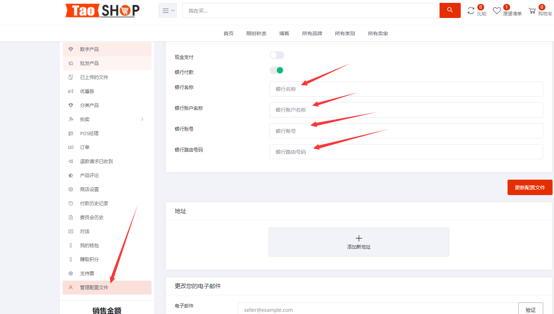This screenshot has width=554, height=314.
Task: Click the TaoShop logo
Action: click(102, 10)
